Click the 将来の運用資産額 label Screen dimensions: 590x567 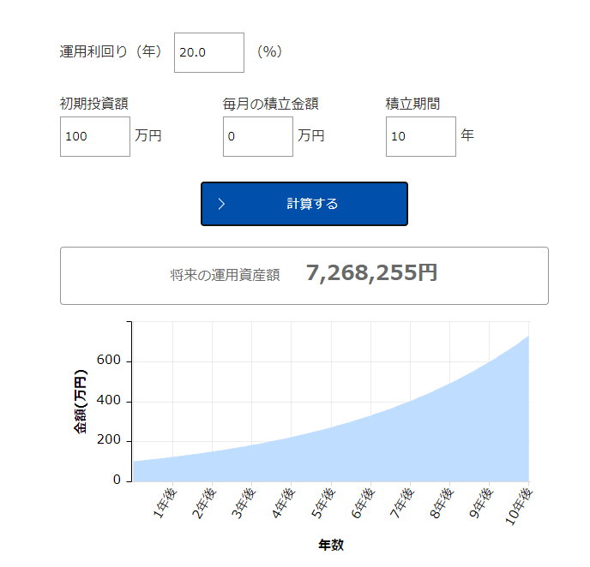225,276
